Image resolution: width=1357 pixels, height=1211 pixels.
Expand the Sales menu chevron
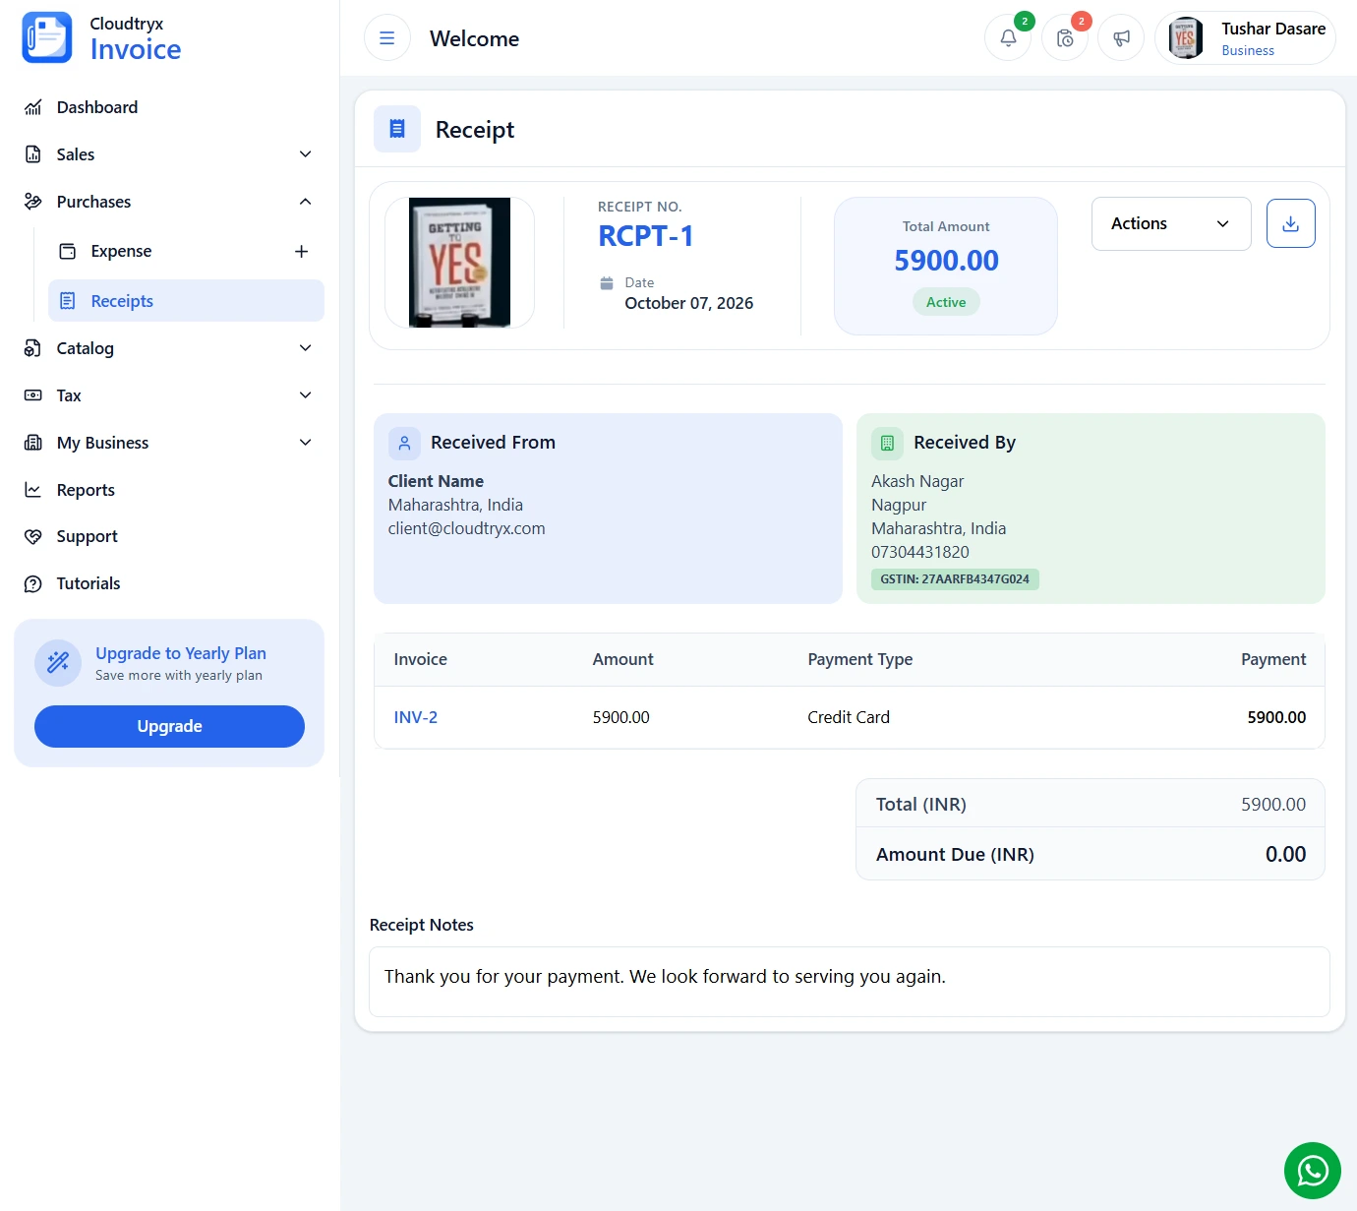(306, 154)
